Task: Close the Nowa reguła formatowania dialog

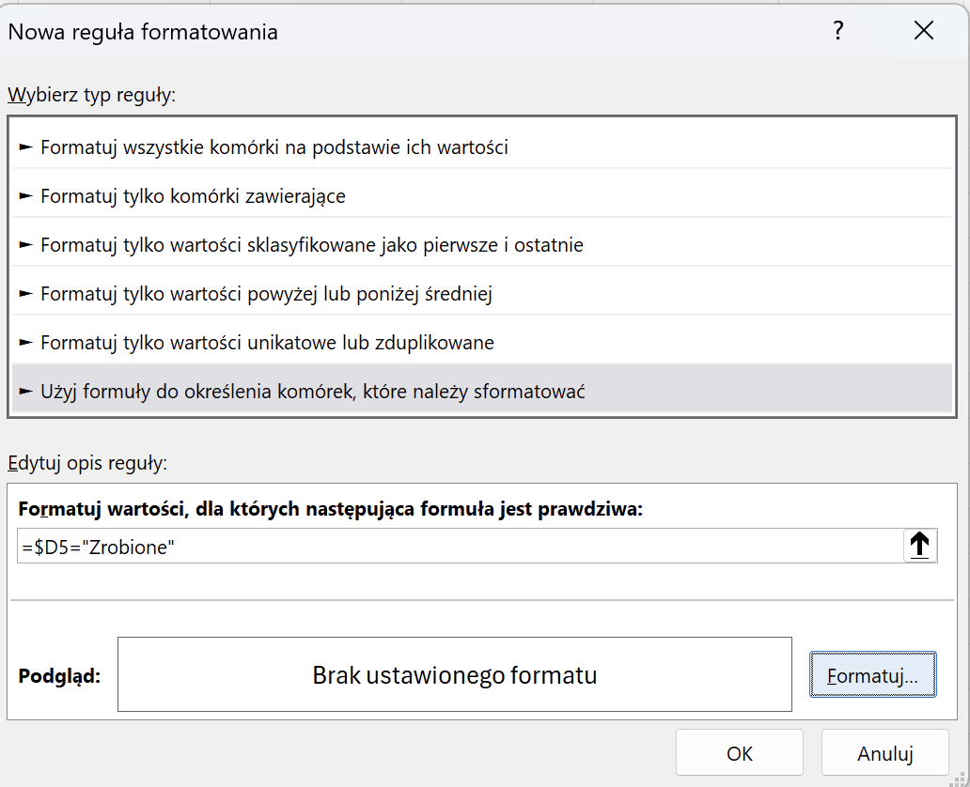Action: (924, 29)
